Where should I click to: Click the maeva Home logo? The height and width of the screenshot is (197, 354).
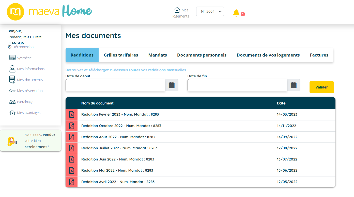point(50,12)
